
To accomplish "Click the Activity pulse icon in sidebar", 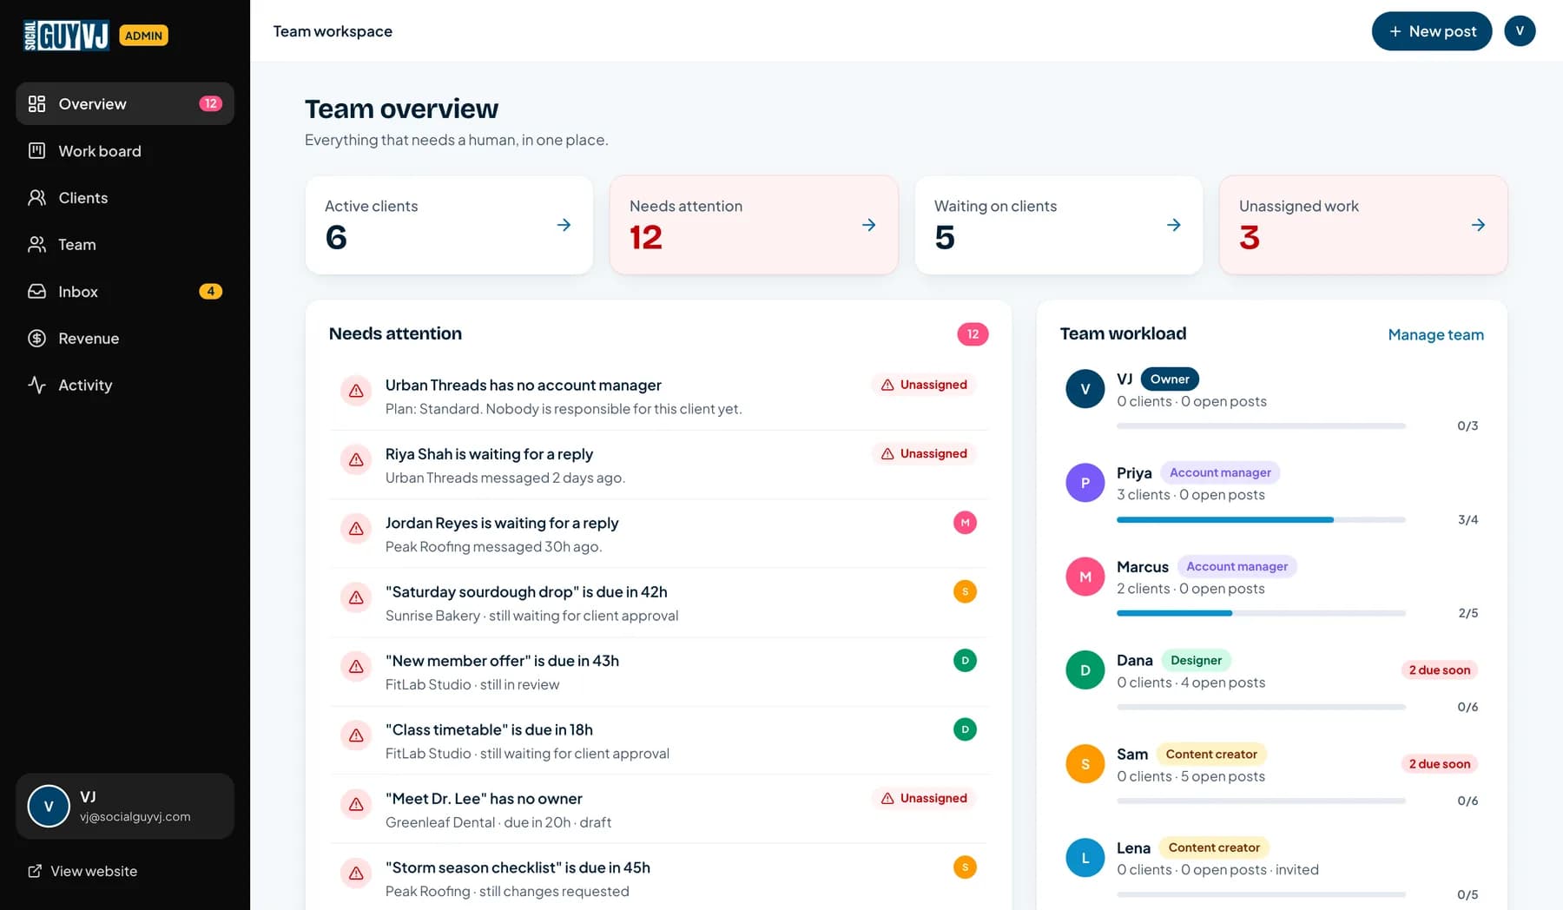I will point(36,385).
